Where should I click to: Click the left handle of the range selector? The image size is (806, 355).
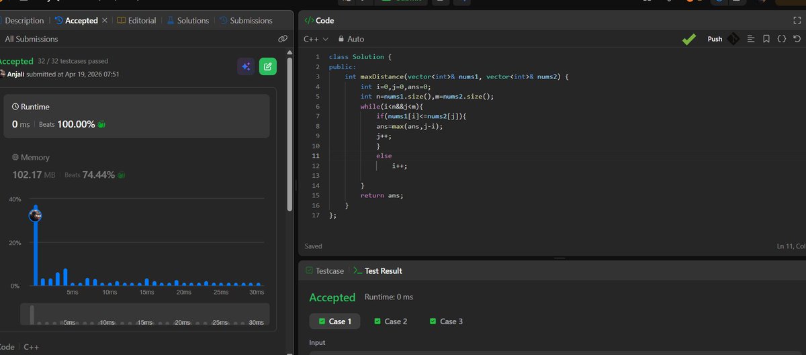(x=32, y=315)
